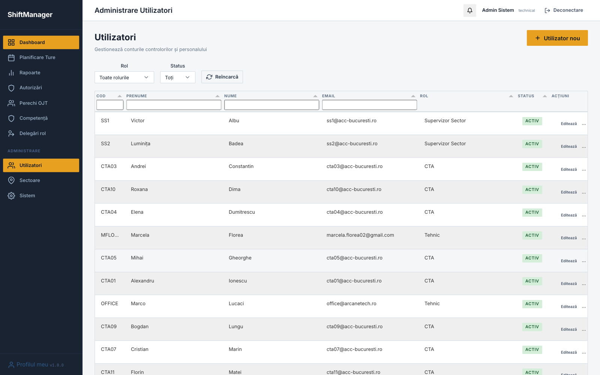Create a new user with Utilizator nou
The image size is (600, 375).
click(x=557, y=38)
